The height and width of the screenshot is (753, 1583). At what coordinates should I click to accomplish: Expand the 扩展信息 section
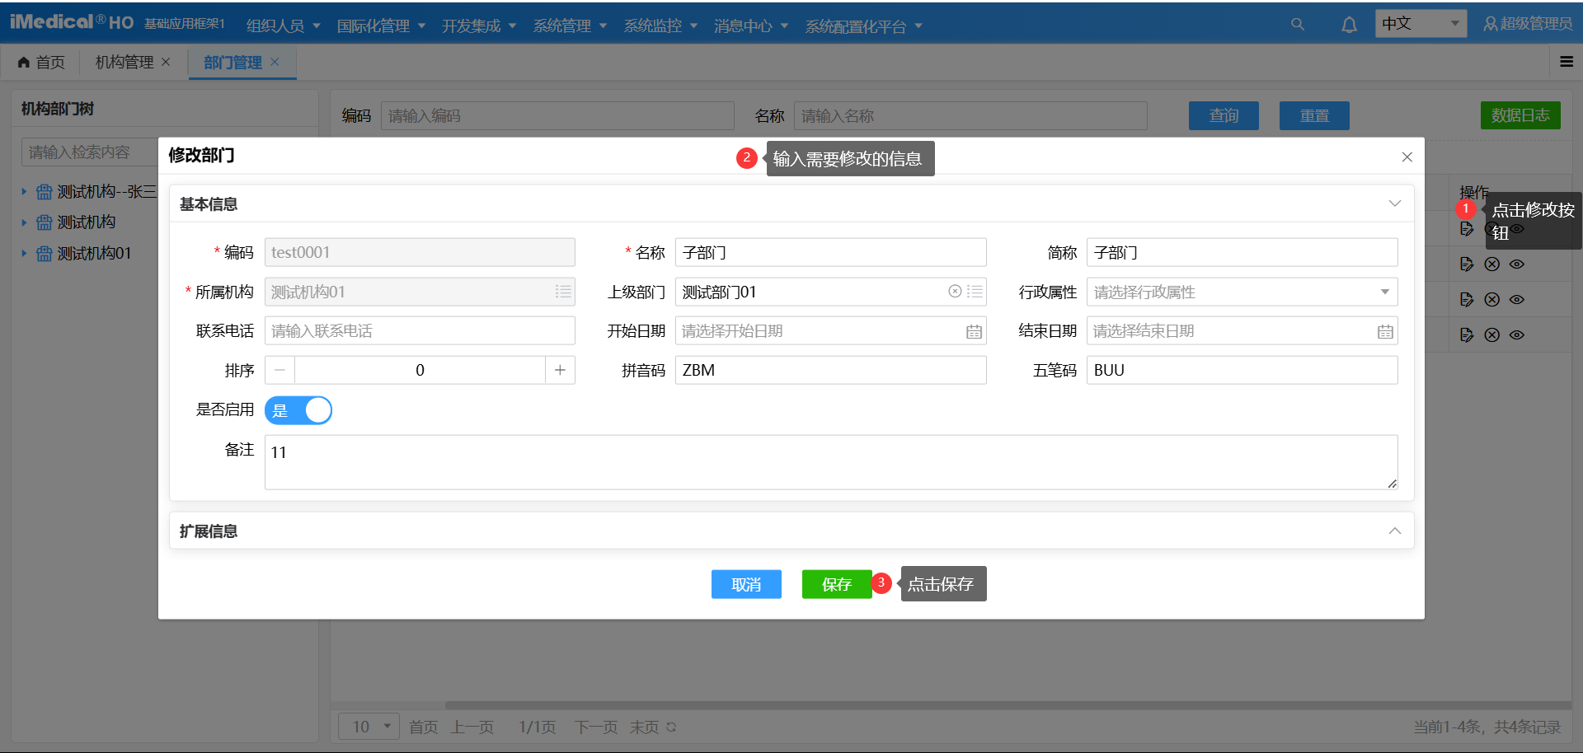[x=1394, y=531]
